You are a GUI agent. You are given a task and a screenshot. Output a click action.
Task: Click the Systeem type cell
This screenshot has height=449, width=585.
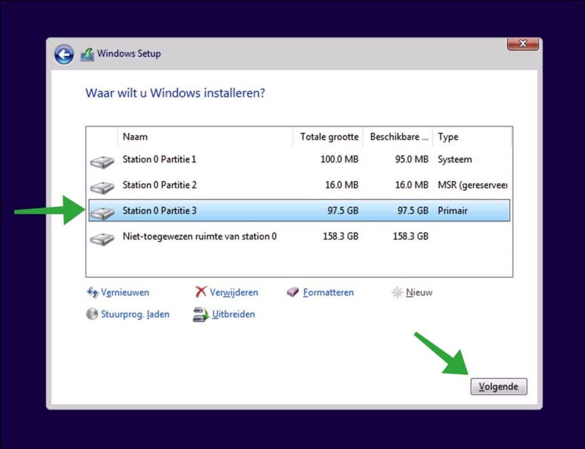click(x=455, y=159)
